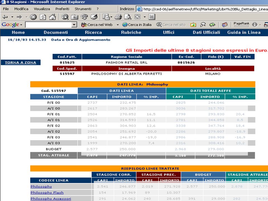Click the PageRank indicator

(241, 25)
